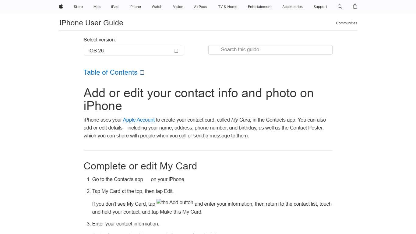Open the Entertainment navigation dropdown
Screen dimensions: 416x234
click(259, 6)
